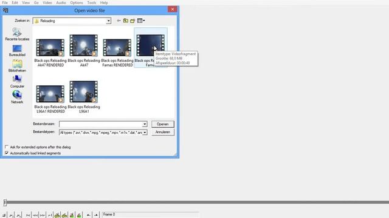Select Black ops Reloading Famas RENEDERED video
The image size is (389, 218).
point(117,53)
